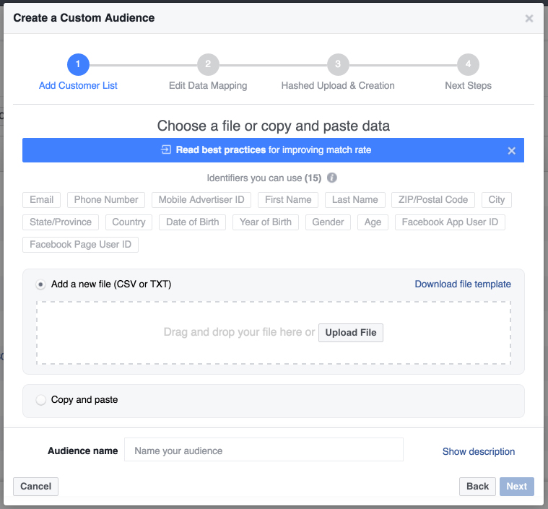Screen dimensions: 548x509
Task: Click the Year of Birth tag
Action: [x=266, y=222]
